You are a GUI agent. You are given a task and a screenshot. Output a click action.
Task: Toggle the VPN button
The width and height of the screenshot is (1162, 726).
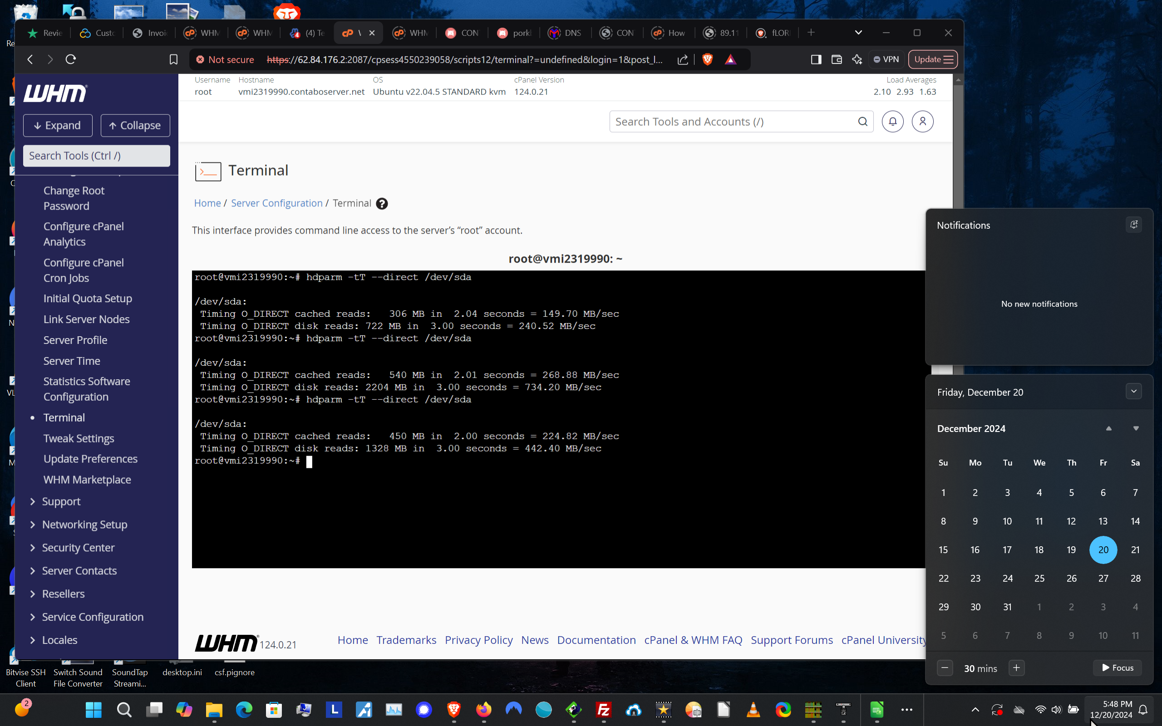coord(886,59)
